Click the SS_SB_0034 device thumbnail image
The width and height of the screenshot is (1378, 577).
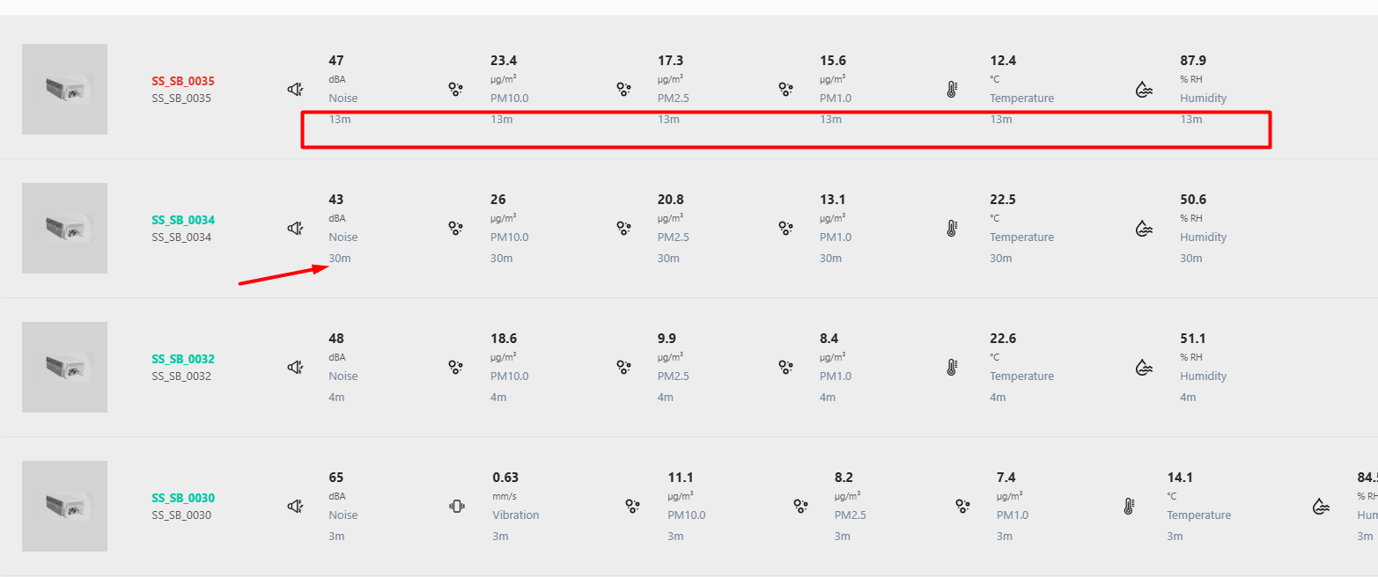(x=64, y=228)
